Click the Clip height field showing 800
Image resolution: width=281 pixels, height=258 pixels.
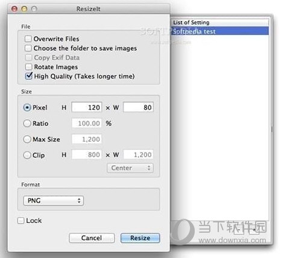click(87, 154)
